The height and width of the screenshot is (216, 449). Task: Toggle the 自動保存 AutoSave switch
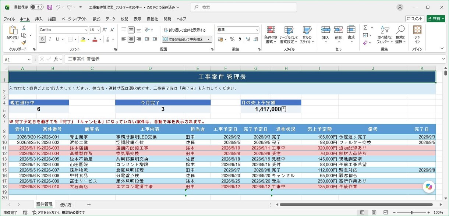tap(37, 7)
